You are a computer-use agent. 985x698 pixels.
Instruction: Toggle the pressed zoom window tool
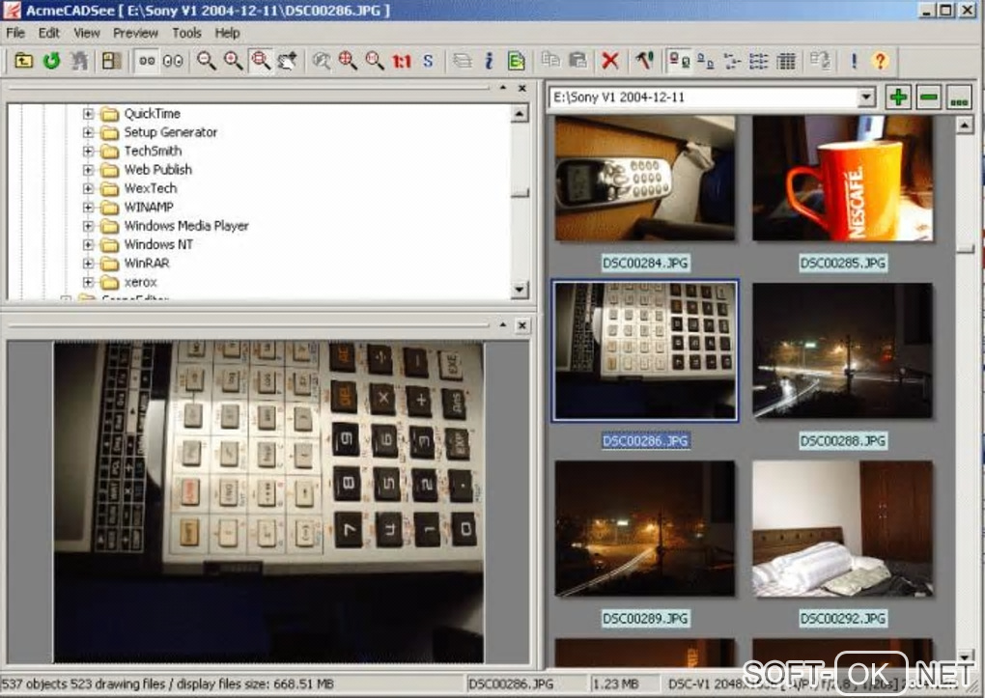261,61
